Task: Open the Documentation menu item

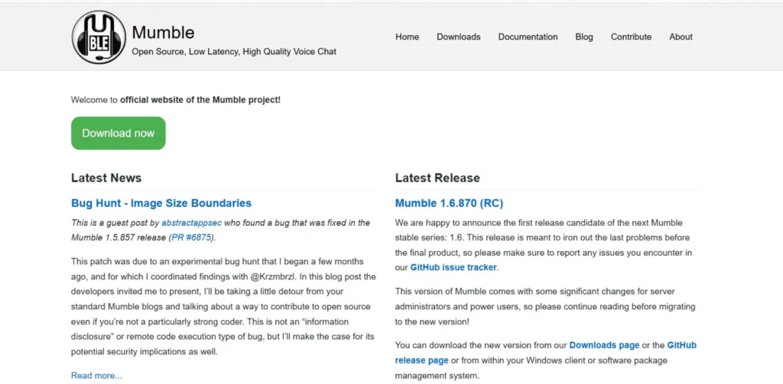Action: point(528,37)
